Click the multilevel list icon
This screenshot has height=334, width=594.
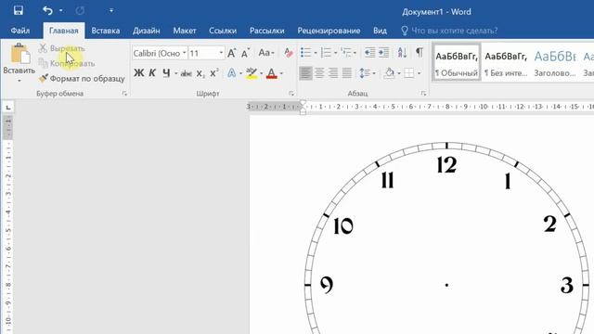click(346, 53)
